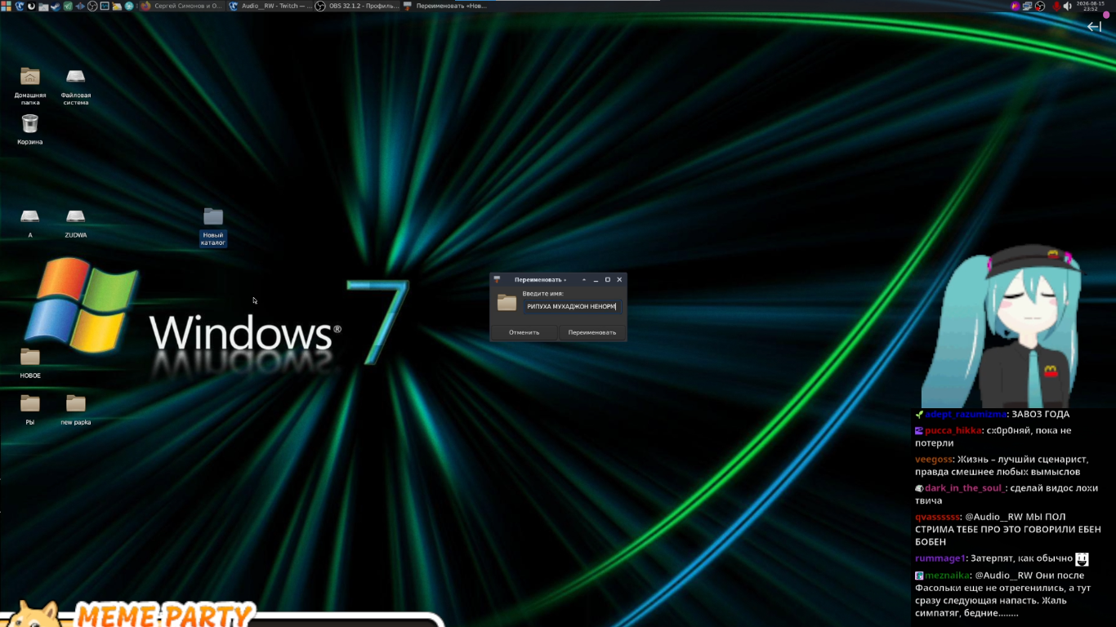This screenshot has width=1116, height=627.
Task: Click the username adept_razumizma in chat
Action: [x=966, y=414]
